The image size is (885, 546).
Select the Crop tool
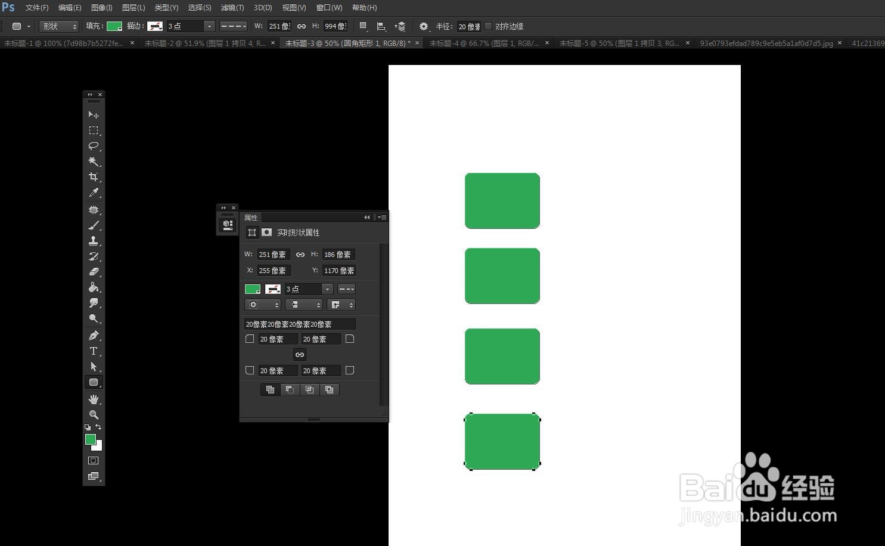(x=94, y=177)
